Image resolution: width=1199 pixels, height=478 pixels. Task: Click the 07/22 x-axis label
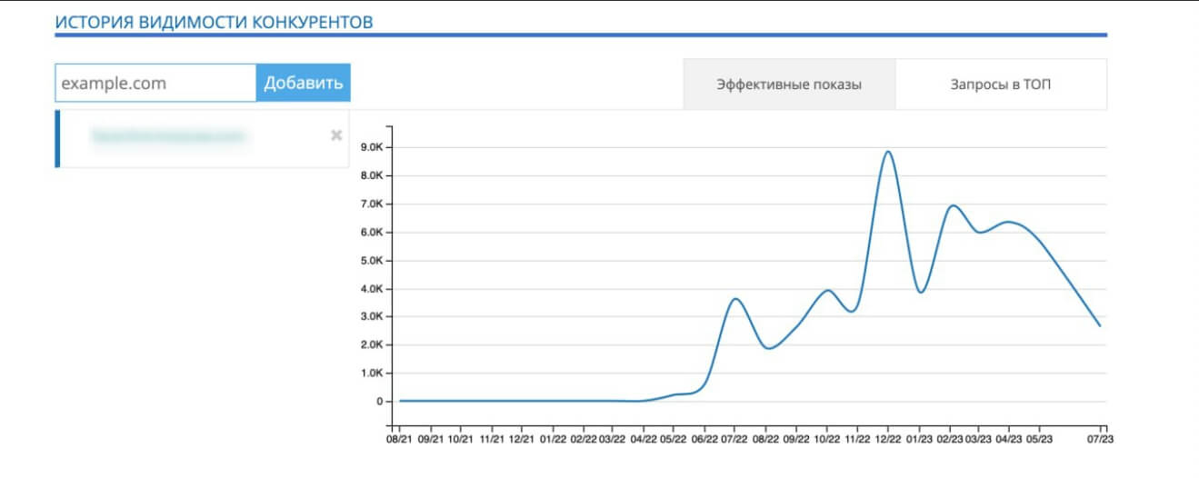[x=734, y=439]
